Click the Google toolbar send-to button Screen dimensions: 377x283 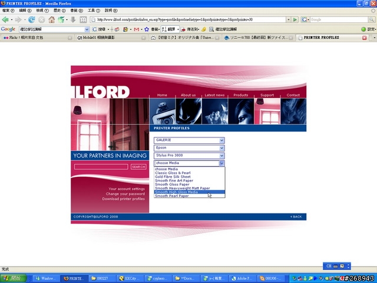pyautogui.click(x=190, y=29)
